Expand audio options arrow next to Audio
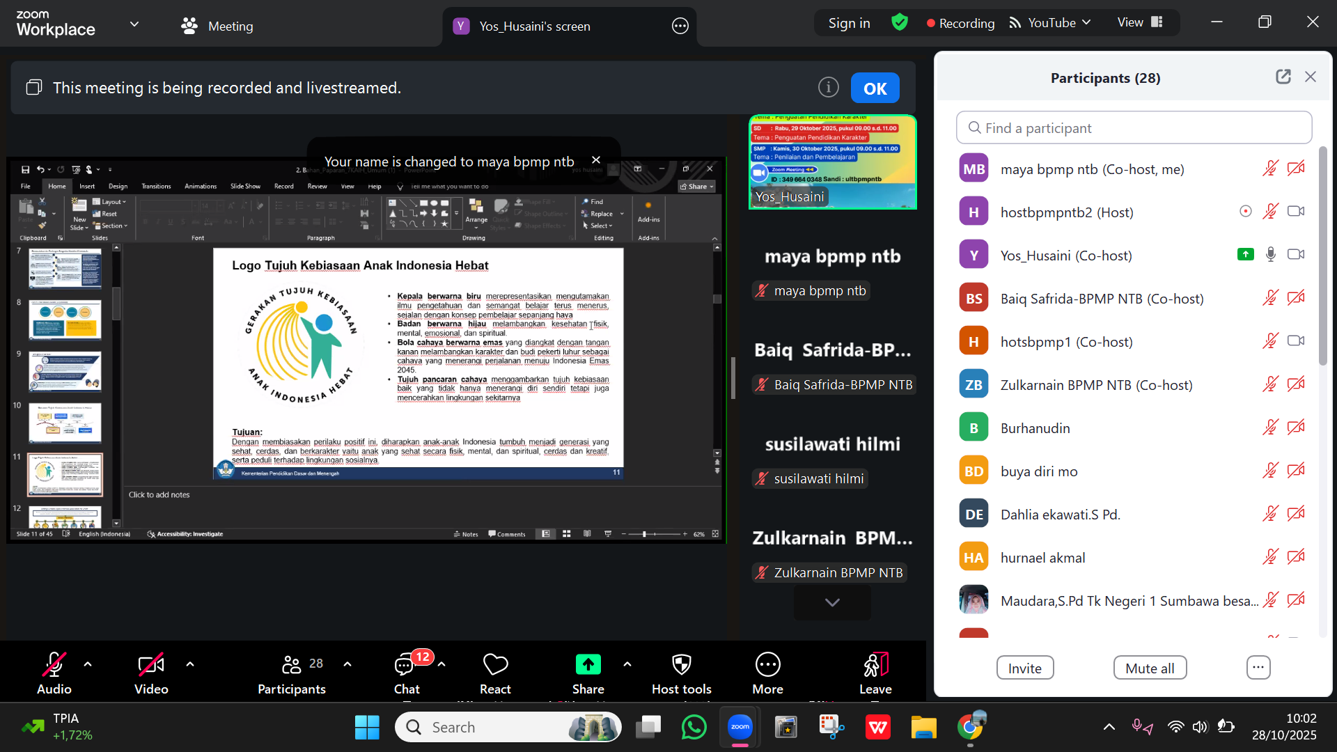 click(88, 665)
